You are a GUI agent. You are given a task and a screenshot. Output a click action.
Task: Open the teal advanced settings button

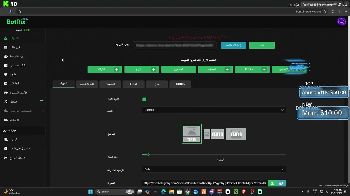point(233,45)
